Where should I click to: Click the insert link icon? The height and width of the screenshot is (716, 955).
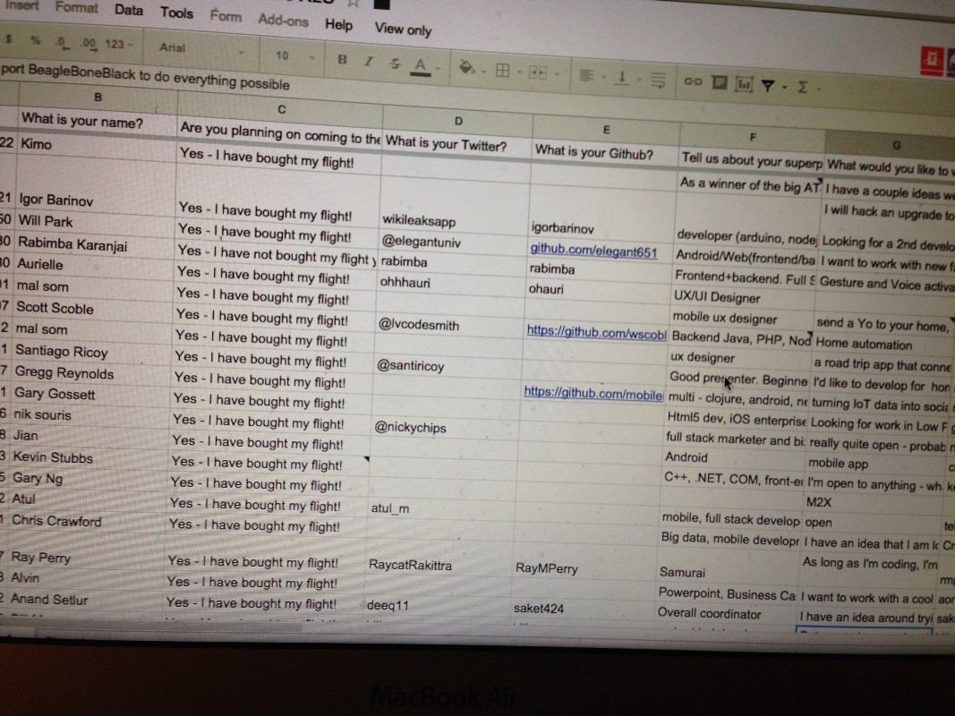pos(692,81)
